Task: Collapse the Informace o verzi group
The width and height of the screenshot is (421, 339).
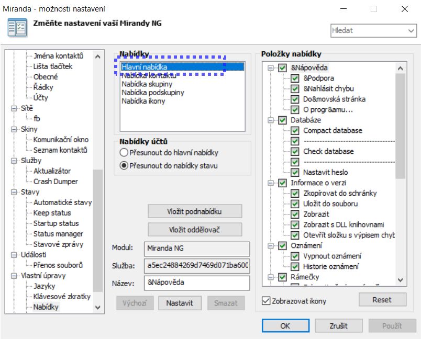Action: coord(271,183)
